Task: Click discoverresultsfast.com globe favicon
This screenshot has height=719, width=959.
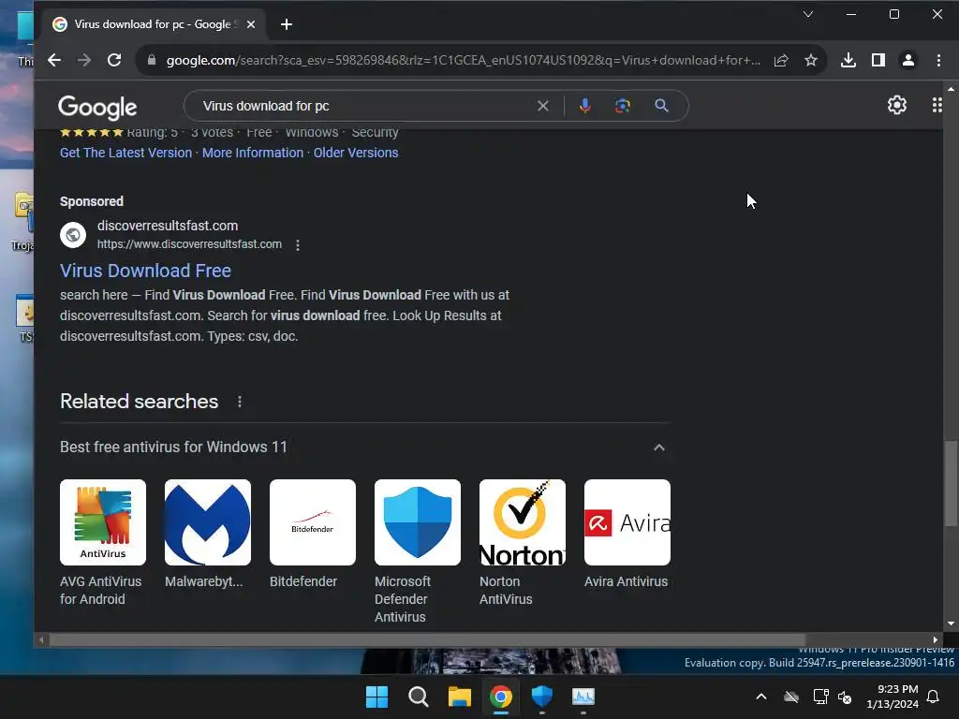Action: pos(73,235)
